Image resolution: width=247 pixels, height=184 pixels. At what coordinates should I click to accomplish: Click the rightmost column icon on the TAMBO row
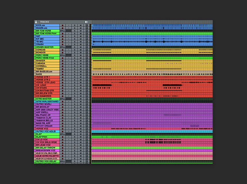point(87,69)
